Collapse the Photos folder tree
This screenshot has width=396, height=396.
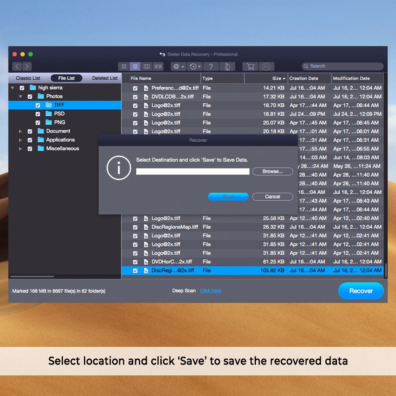pyautogui.click(x=20, y=96)
